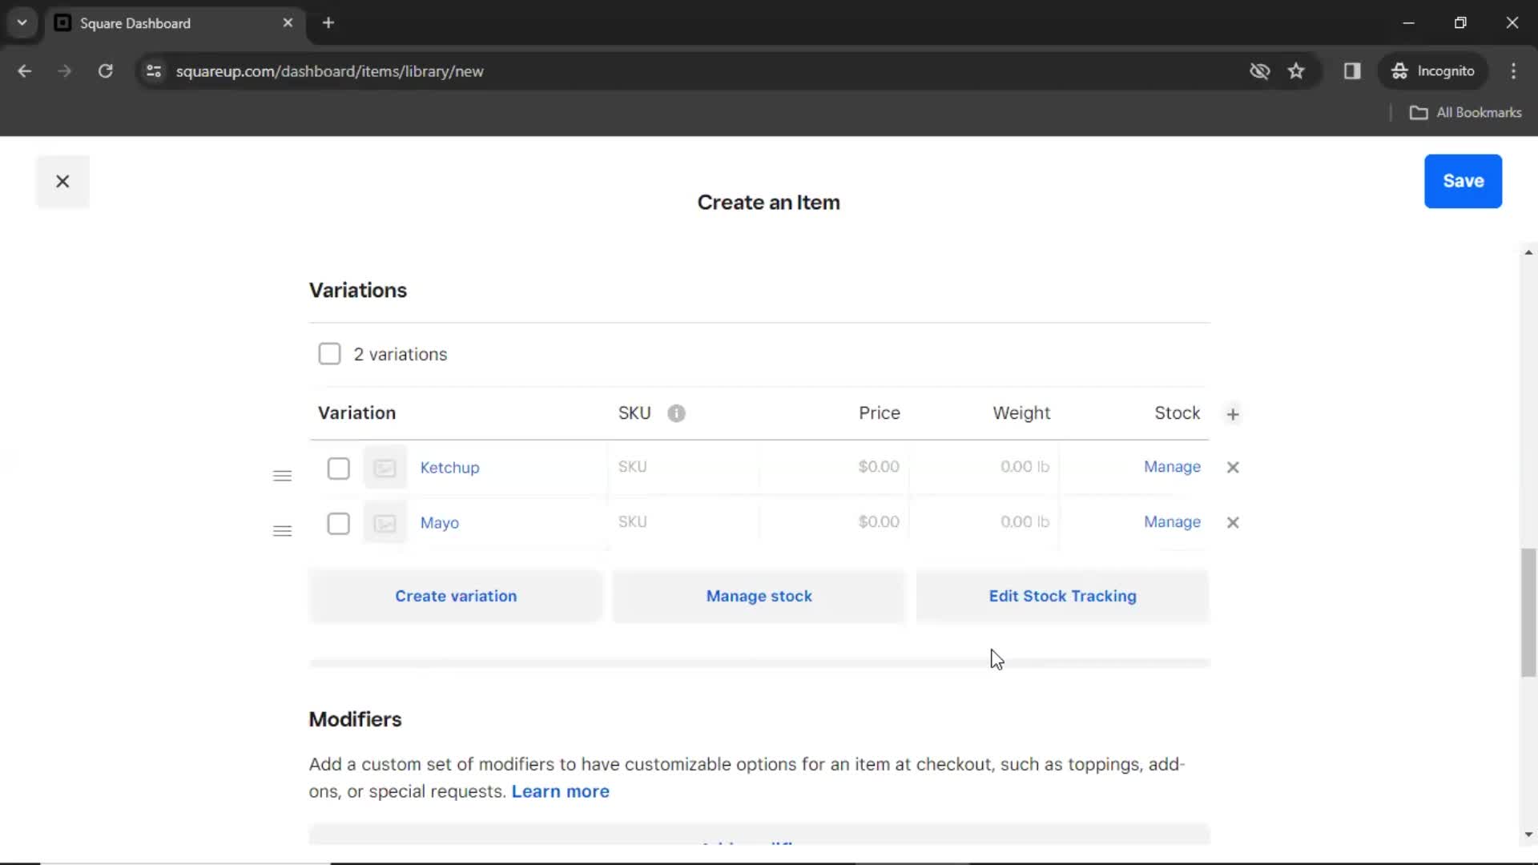Click the page scrollbar thumb
Screen dimensions: 1538x865
[x=1528, y=613]
